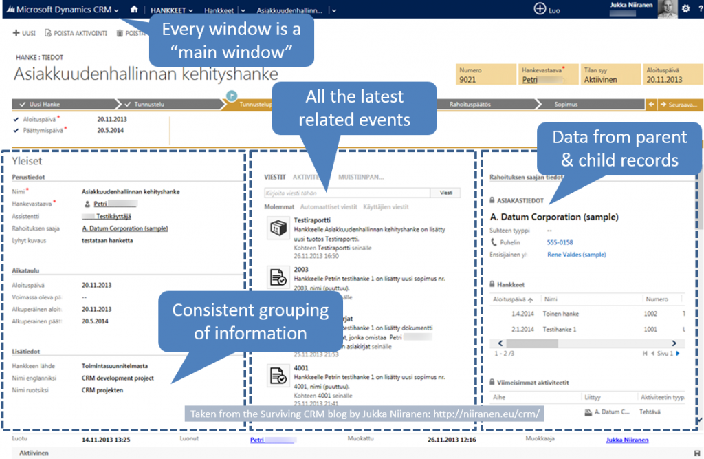Switch to the VIESTIT tab

[x=275, y=177]
